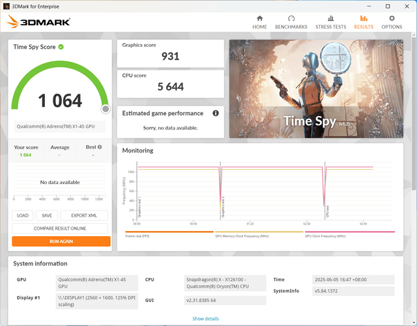The image size is (417, 326).
Task: Click the 3DMark logo
Action: pyautogui.click(x=38, y=21)
